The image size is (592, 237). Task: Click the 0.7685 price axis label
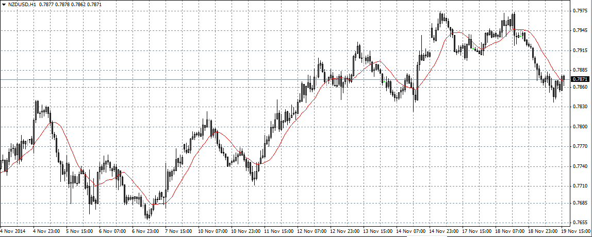click(580, 203)
